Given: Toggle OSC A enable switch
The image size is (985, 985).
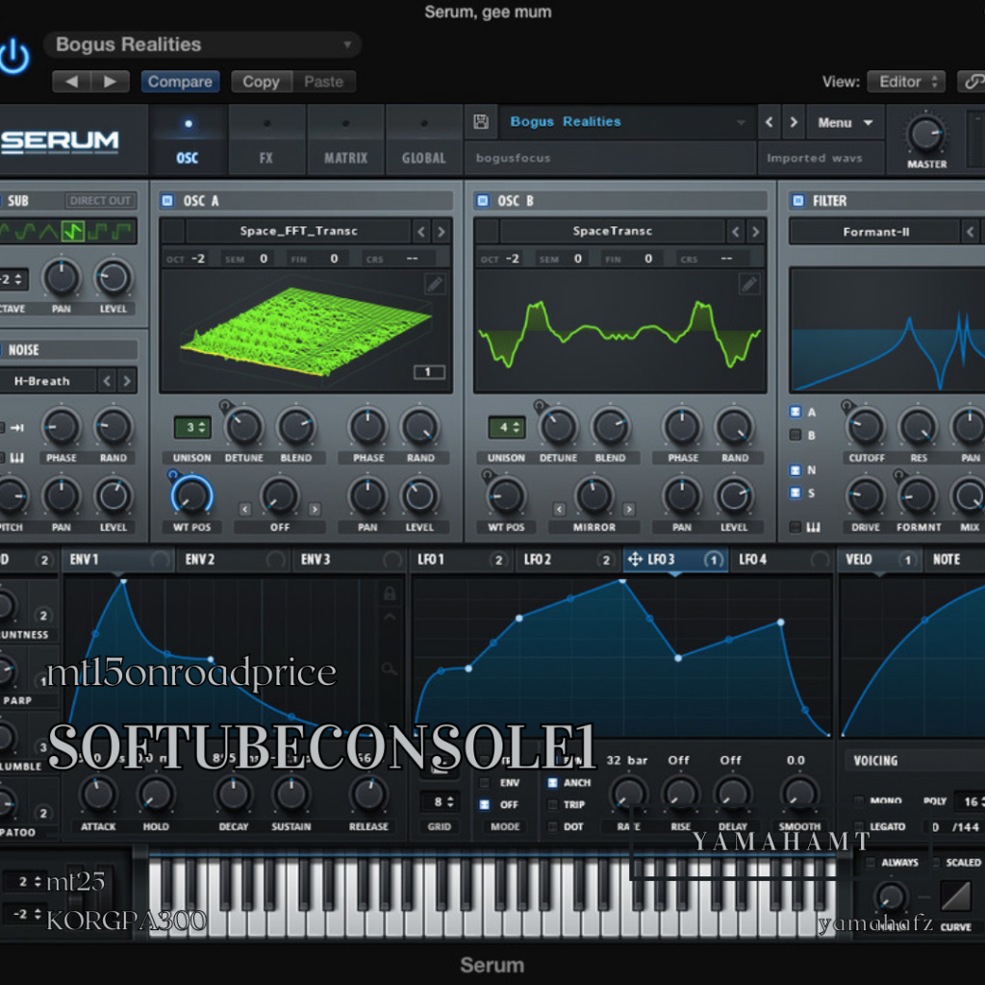Looking at the screenshot, I should 167,200.
